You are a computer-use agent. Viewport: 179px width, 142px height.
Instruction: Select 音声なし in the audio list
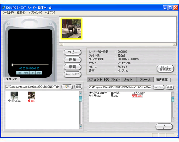click(x=116, y=93)
